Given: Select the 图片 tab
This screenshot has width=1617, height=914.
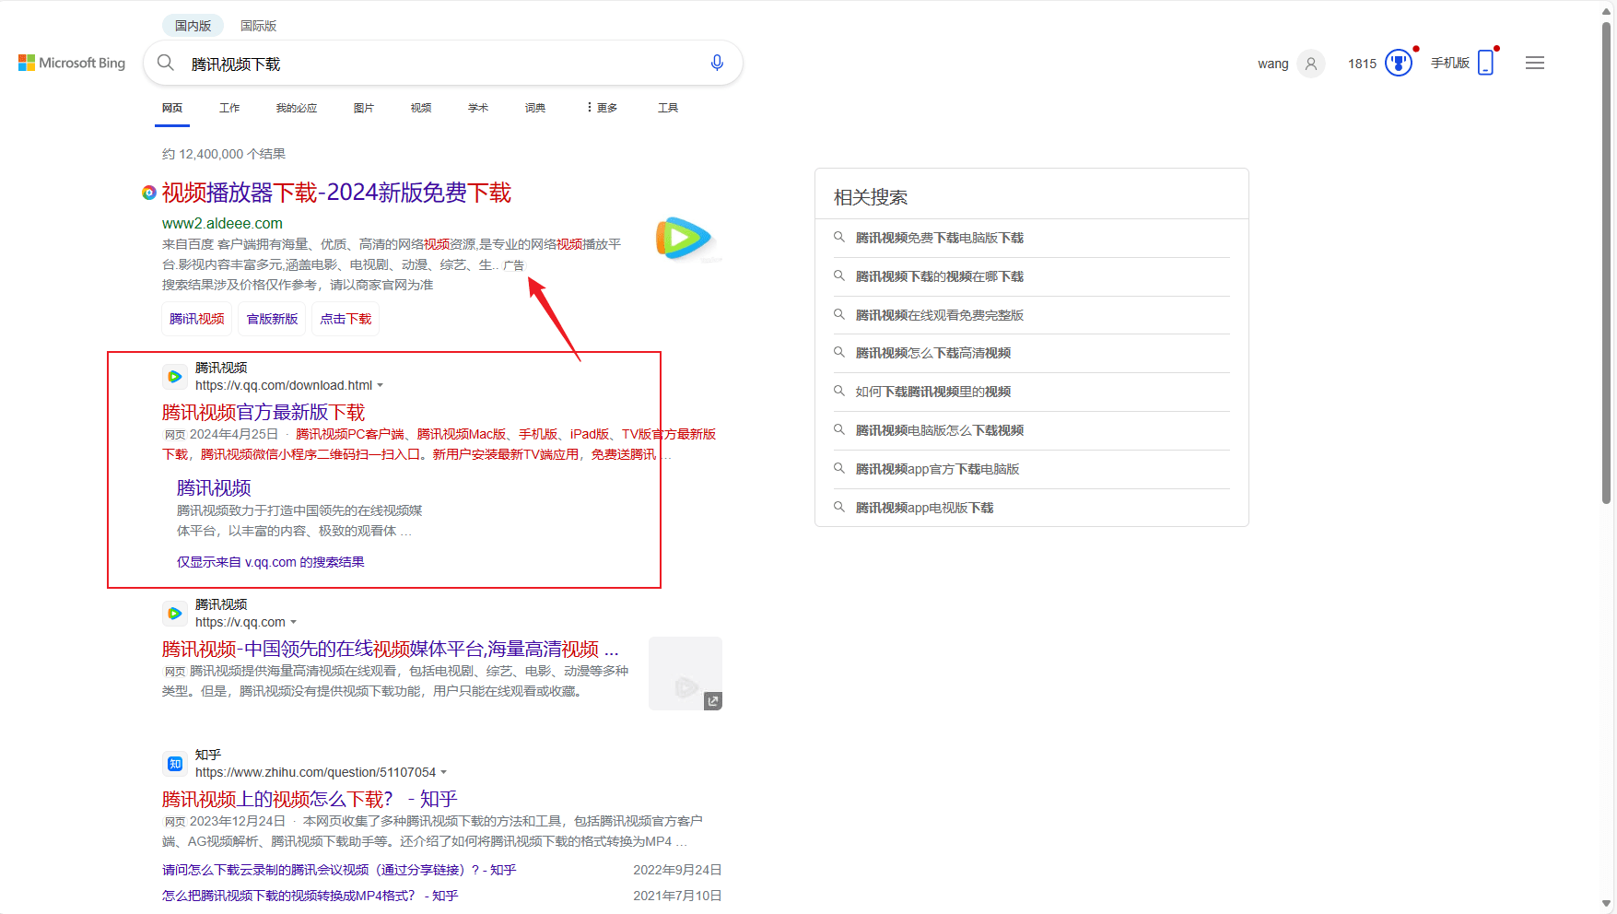Looking at the screenshot, I should click(x=364, y=108).
